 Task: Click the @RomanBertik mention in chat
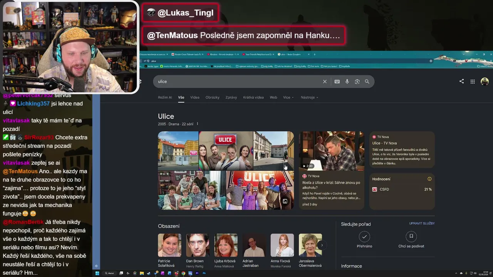23,222
